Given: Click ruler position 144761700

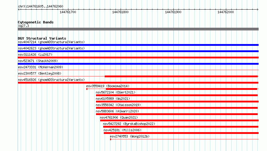Looking at the screenshot, I should (x=68, y=12).
